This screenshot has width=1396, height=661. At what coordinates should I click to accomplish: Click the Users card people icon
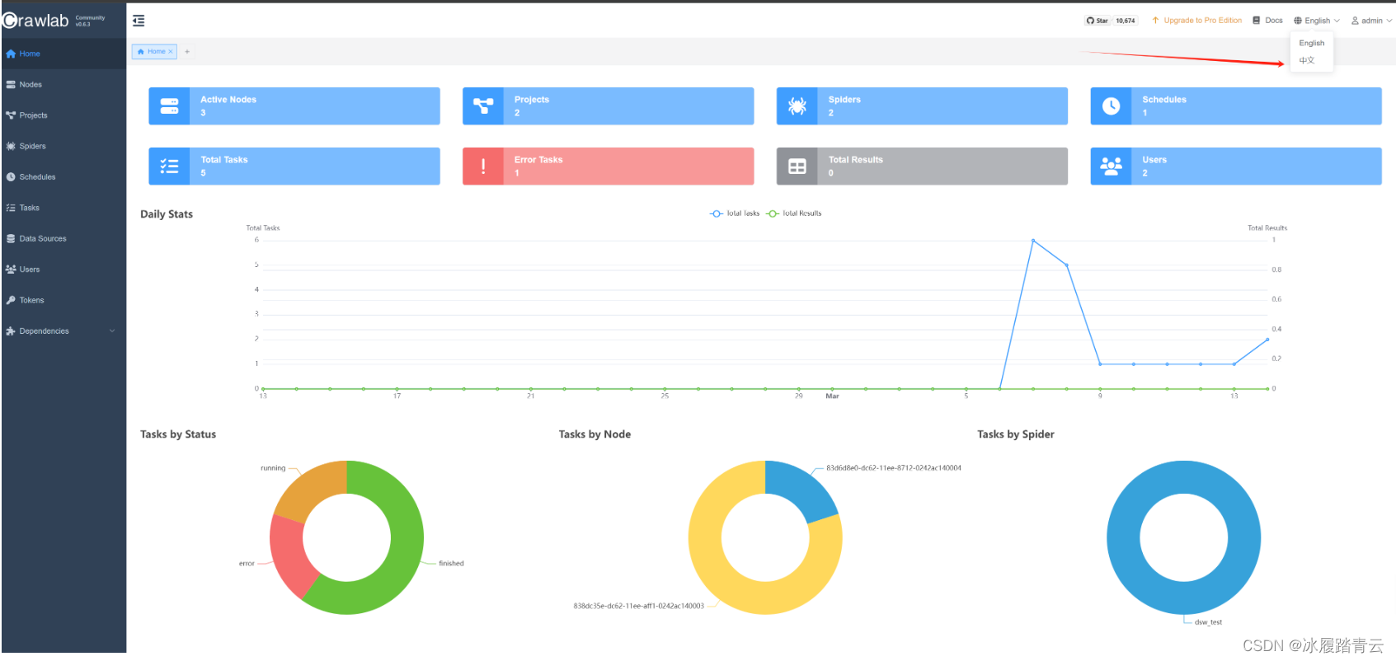tap(1112, 166)
